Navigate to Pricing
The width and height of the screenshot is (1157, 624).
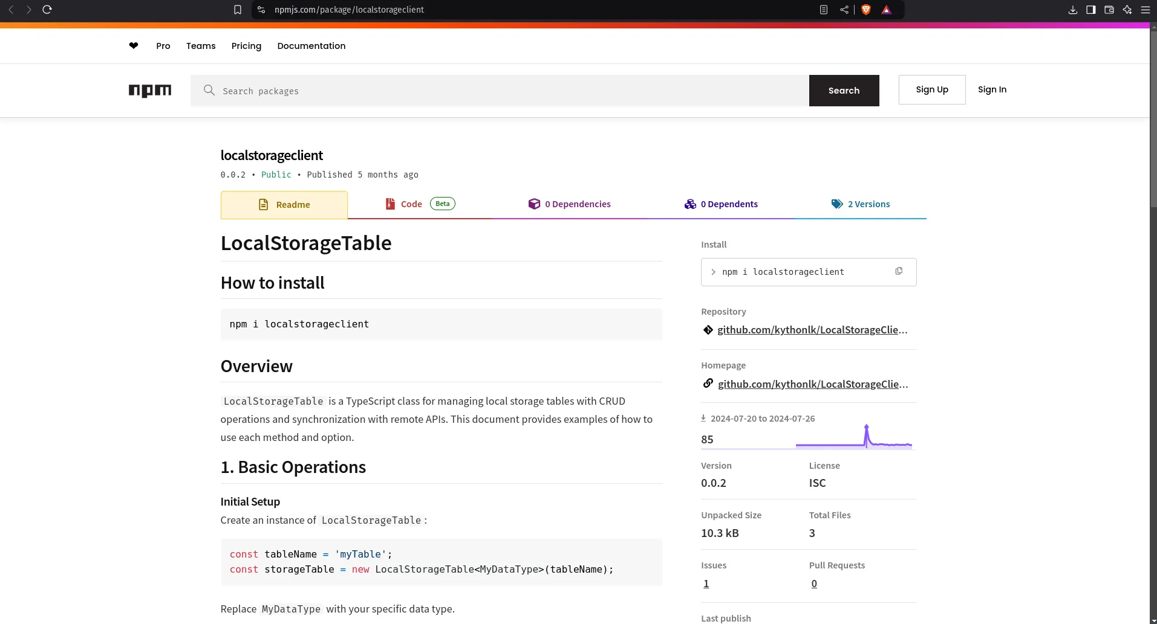(x=246, y=46)
